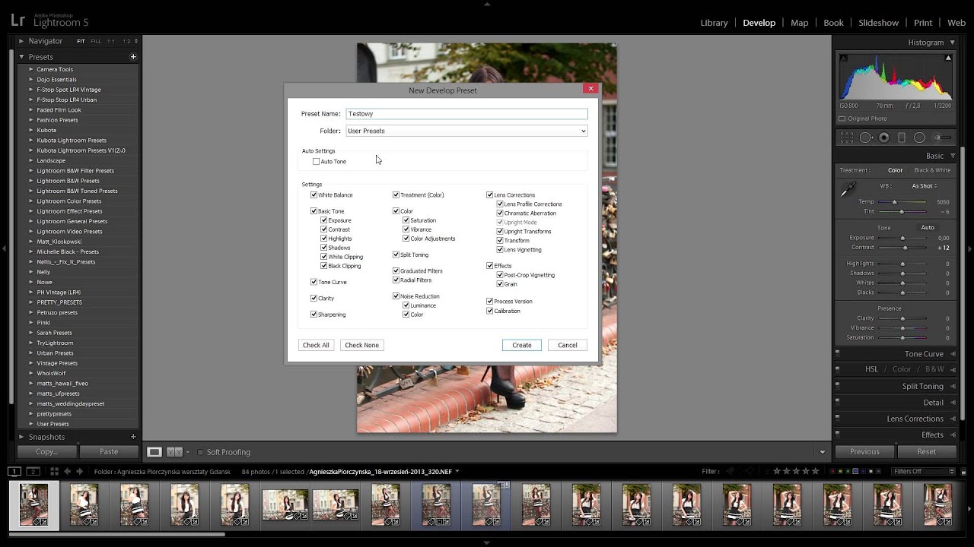Open the Slideshow module
Viewport: 974px width, 547px height.
[878, 23]
